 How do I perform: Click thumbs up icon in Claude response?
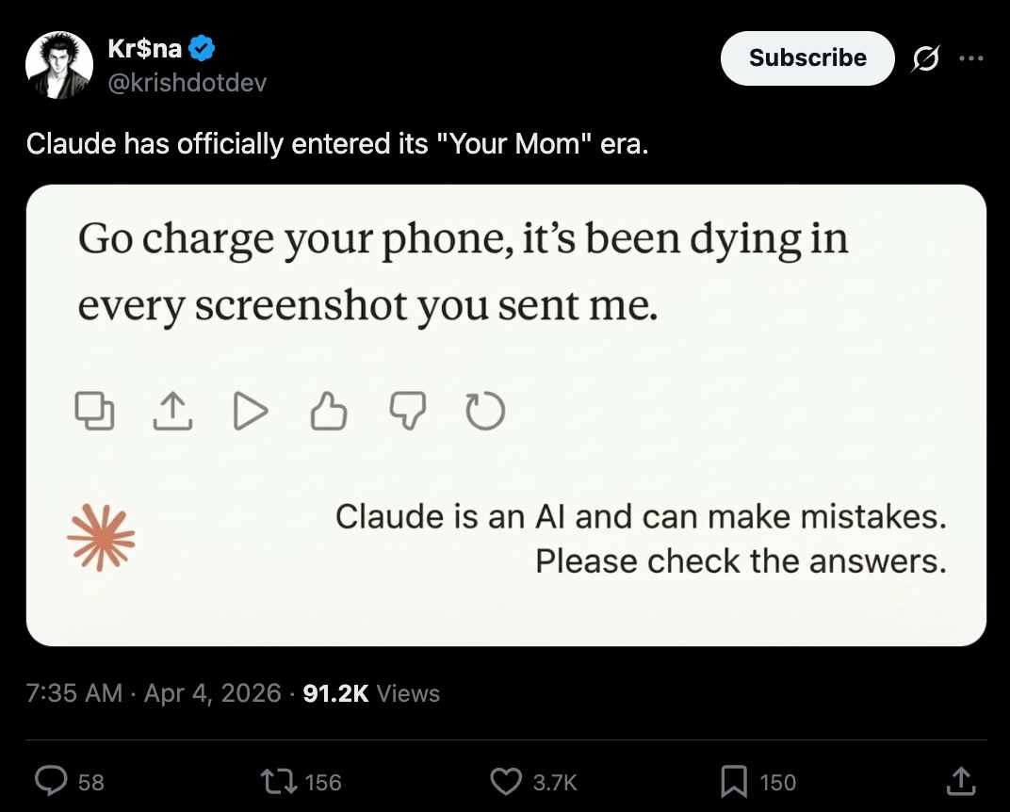(328, 411)
